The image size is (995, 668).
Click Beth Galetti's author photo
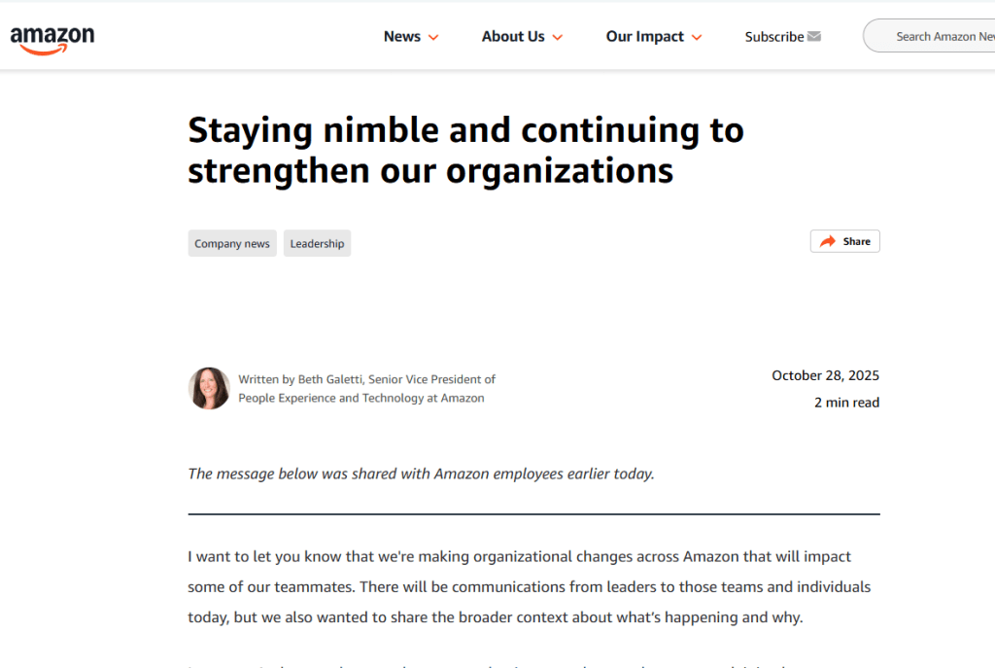209,388
